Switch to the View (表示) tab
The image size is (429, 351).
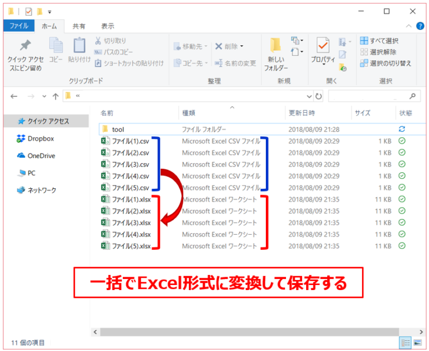(x=108, y=26)
